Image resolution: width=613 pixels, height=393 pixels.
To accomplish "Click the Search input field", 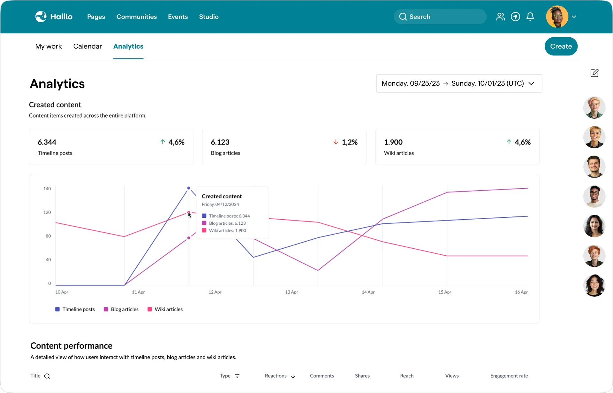I will pyautogui.click(x=440, y=17).
